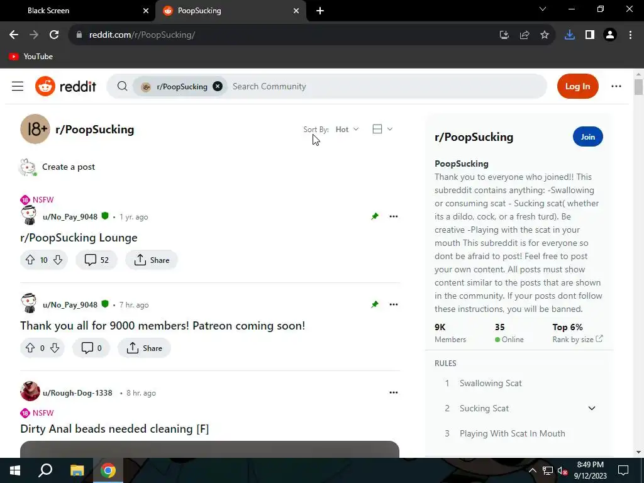The height and width of the screenshot is (483, 644).
Task: Click the install app icon in address bar
Action: [504, 35]
